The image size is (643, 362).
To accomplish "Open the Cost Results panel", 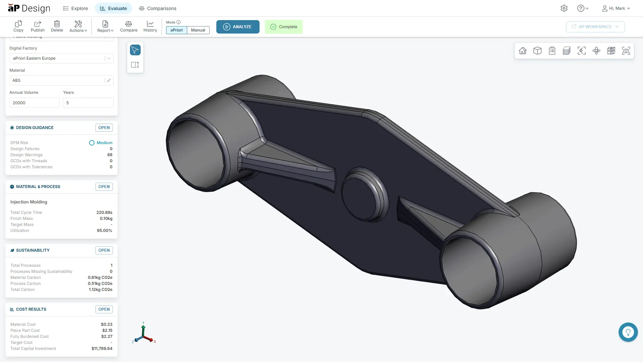I will 104,309.
